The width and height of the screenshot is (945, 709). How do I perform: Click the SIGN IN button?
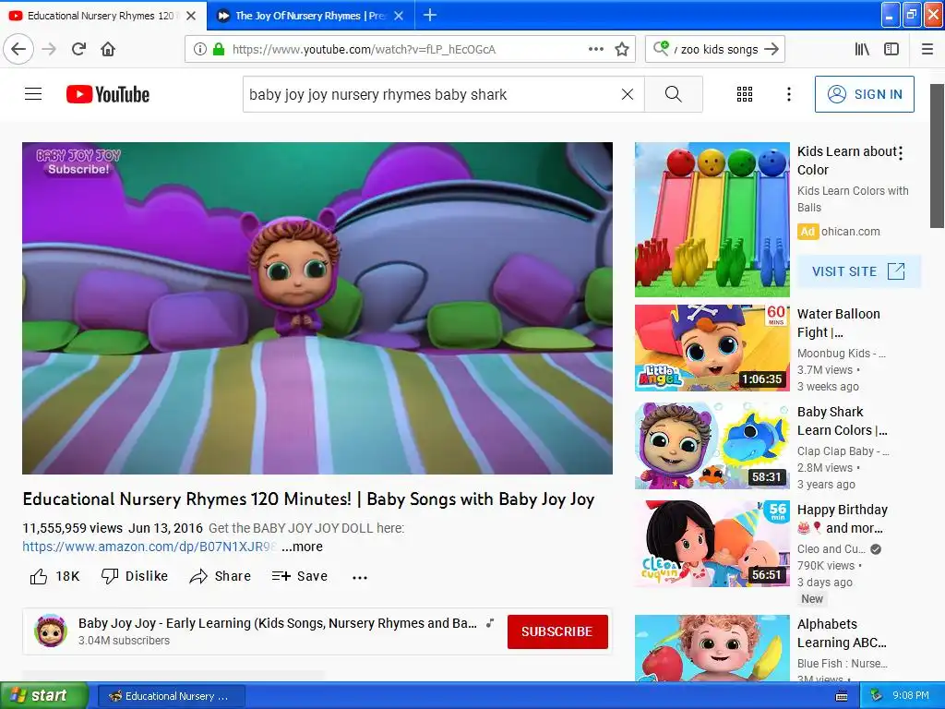864,94
